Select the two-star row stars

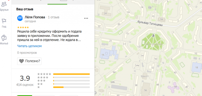40,84
